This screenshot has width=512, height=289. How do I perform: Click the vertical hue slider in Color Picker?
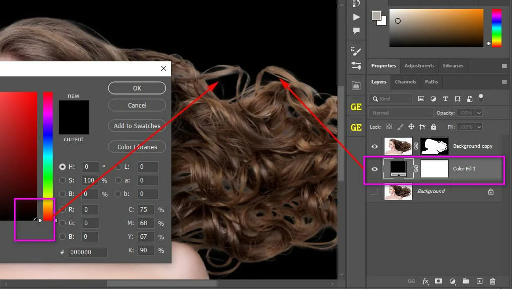[48, 156]
